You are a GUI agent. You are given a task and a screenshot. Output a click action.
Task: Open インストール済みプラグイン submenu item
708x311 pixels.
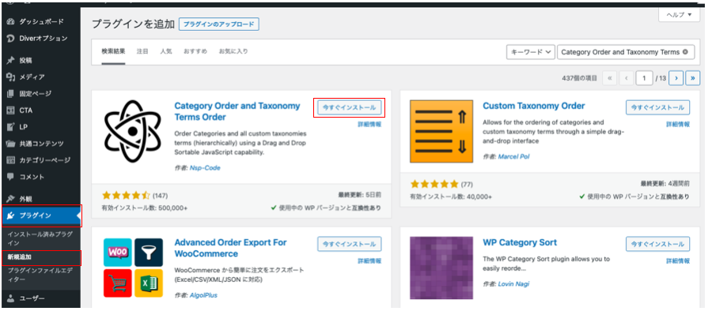pos(40,238)
